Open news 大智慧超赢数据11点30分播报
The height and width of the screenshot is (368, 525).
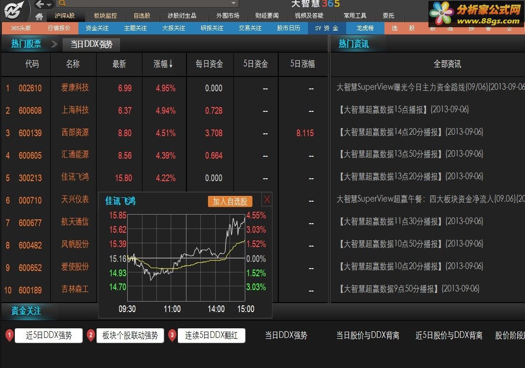[x=411, y=221]
